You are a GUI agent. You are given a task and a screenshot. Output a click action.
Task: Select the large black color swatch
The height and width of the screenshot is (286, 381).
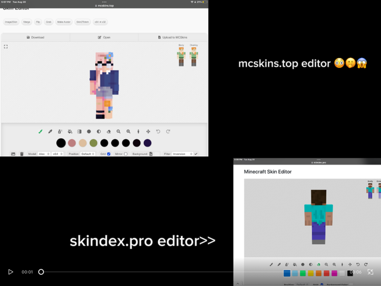61,143
